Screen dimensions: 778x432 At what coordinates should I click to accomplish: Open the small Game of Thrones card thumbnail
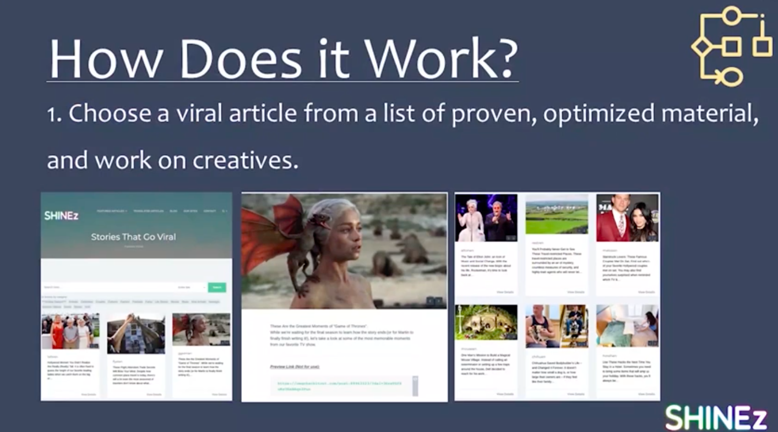click(202, 330)
